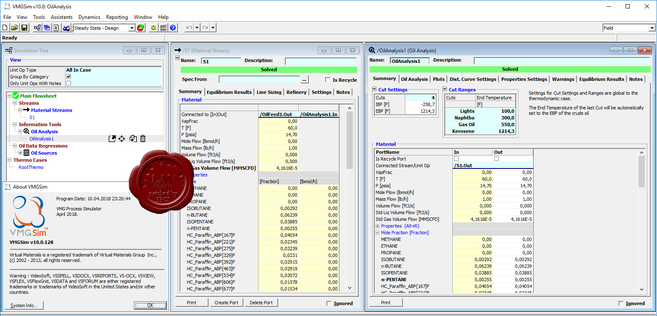Open the Field unit set dropdown
The width and height of the screenshot is (657, 316).
[652, 28]
